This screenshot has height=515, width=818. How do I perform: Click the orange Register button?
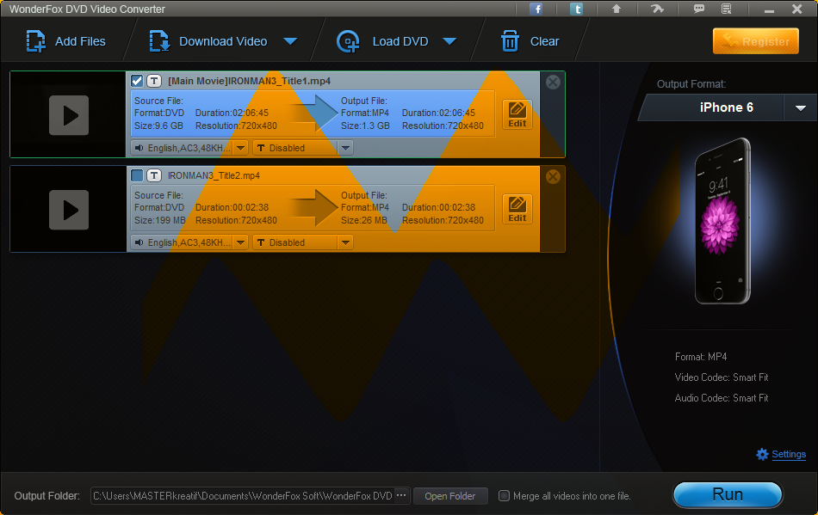pos(755,41)
